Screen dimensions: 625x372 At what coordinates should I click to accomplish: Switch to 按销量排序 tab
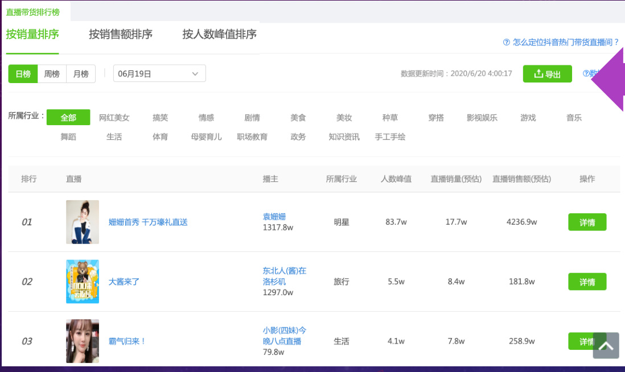coord(32,34)
